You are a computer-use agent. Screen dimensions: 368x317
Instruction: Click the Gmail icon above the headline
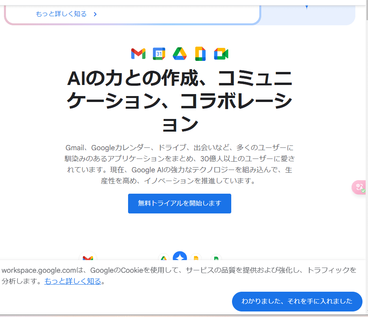(x=138, y=54)
